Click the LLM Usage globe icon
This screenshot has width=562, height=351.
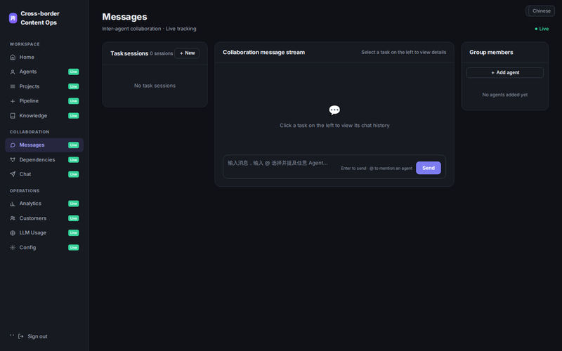coord(13,233)
